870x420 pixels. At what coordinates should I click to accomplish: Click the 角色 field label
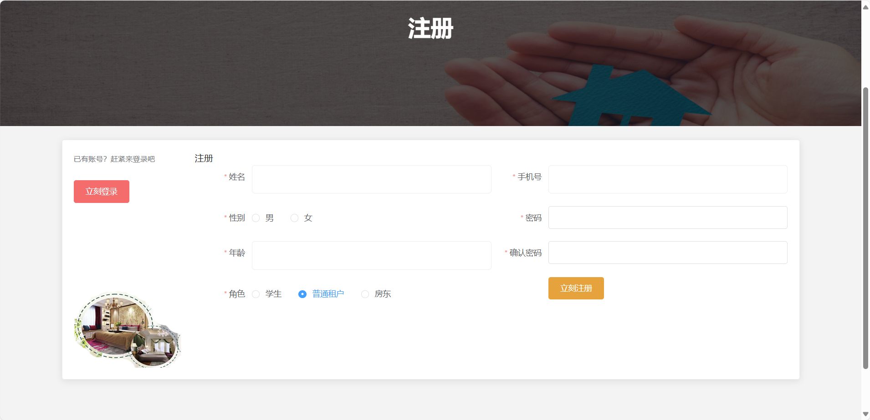tap(237, 293)
